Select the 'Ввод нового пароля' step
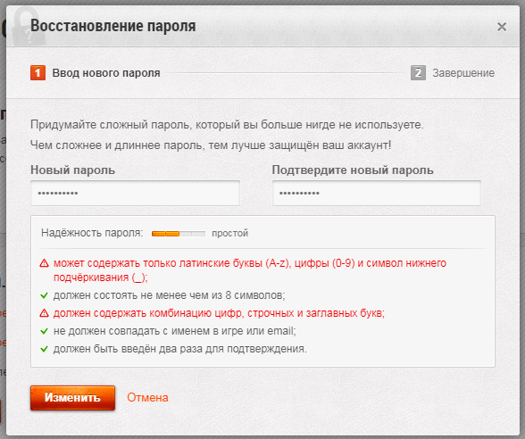The image size is (525, 439). point(106,73)
